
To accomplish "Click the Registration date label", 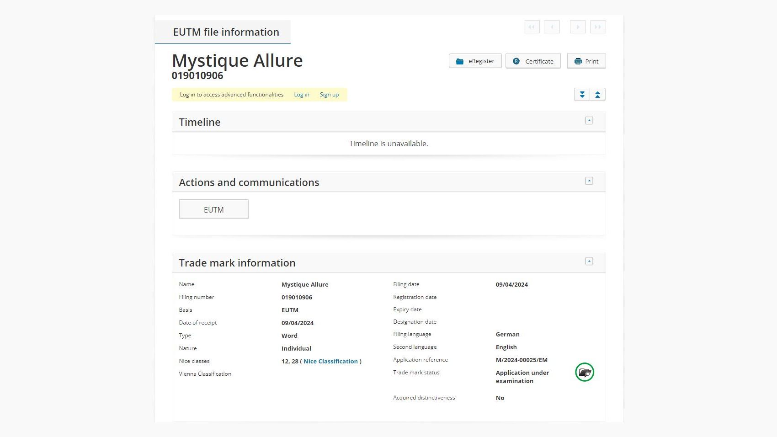I will click(415, 297).
